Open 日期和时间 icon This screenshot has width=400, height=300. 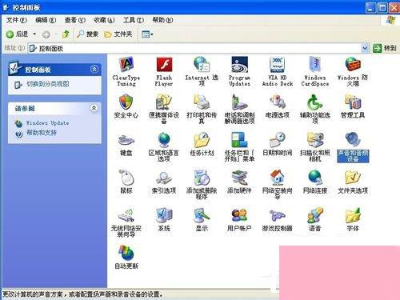278,140
